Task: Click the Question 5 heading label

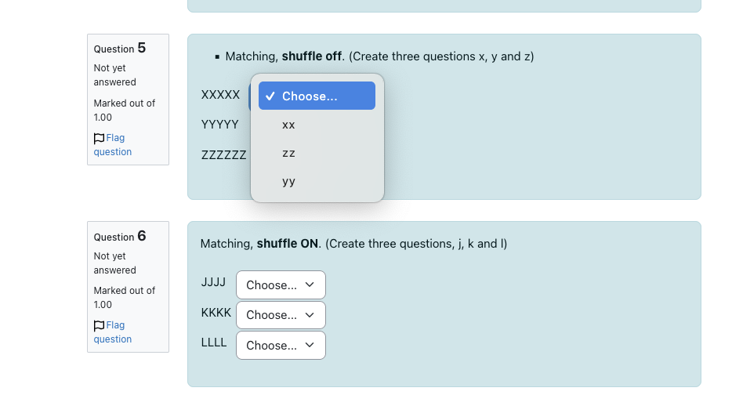Action: pyautogui.click(x=119, y=48)
